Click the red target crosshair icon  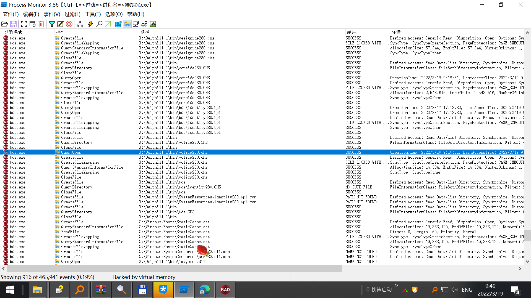coord(69,24)
